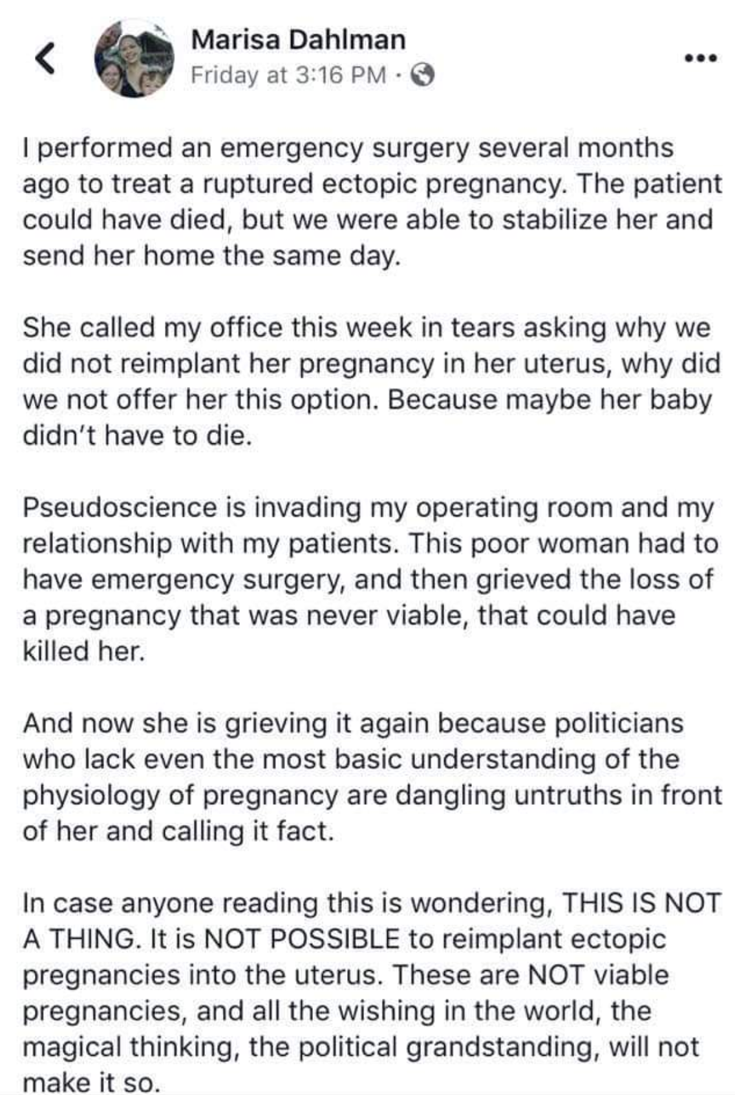The height and width of the screenshot is (1095, 735).
Task: Click the paragraph starting 'I performed an emergency surgery'
Action: pyautogui.click(x=368, y=202)
